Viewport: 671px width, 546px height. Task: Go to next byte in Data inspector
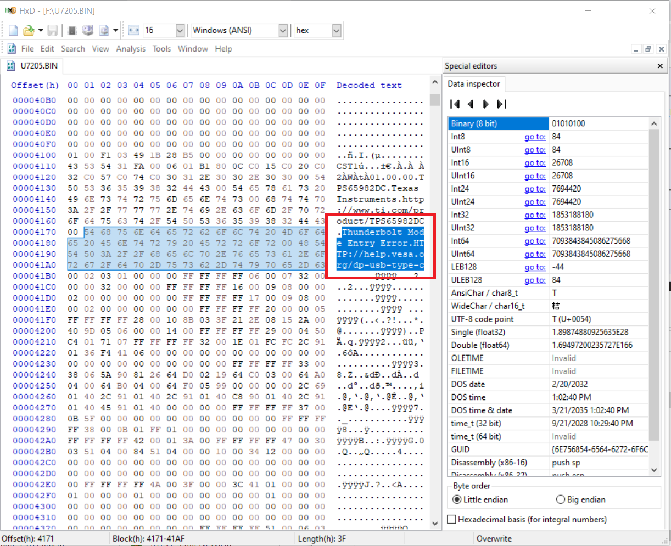pos(485,104)
